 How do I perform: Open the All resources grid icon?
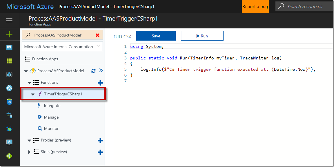tap(9, 61)
